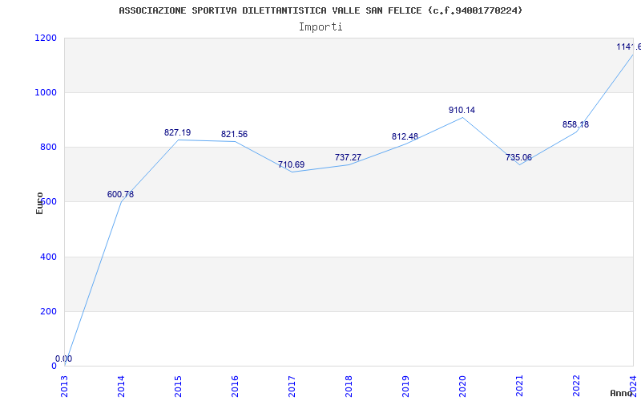Click the 2017 x-axis label
Screen dimensions: 641x401
(x=292, y=387)
